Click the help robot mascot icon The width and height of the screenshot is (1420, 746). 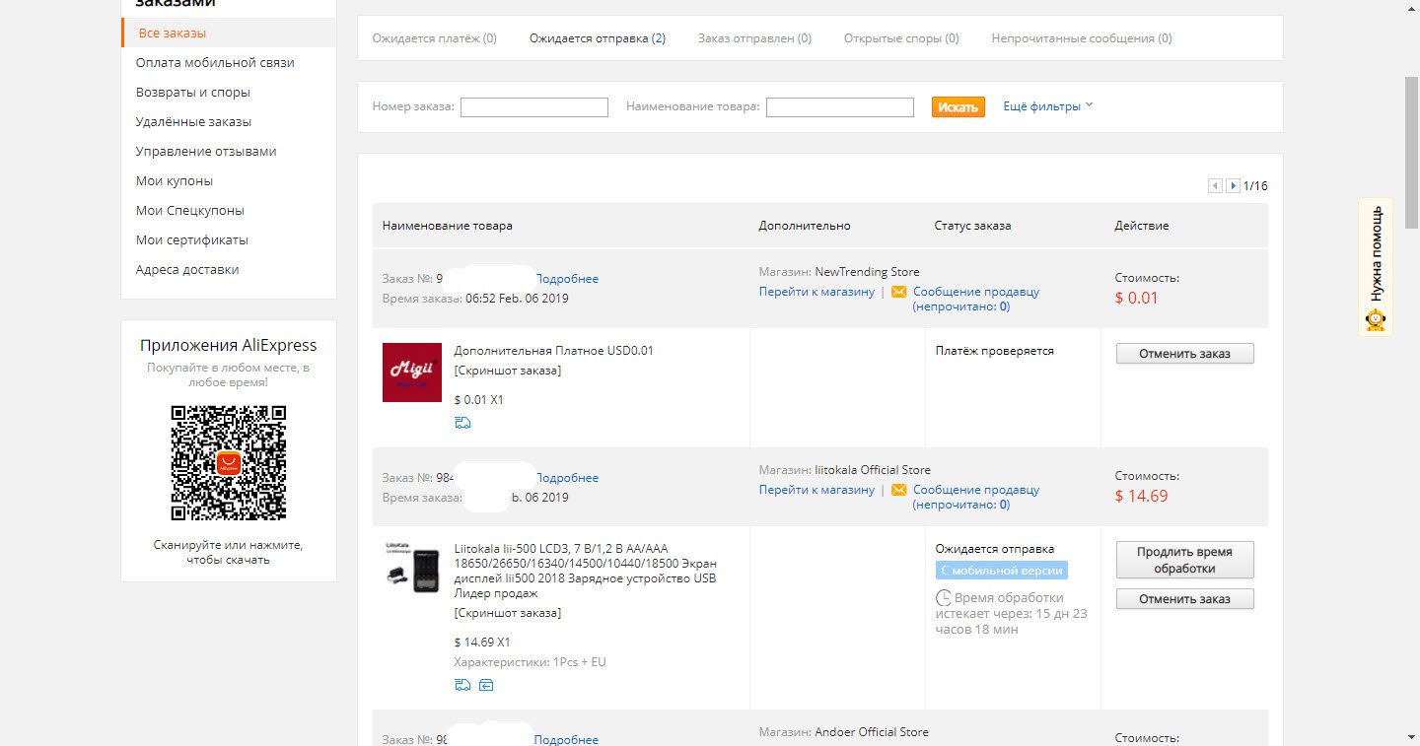pyautogui.click(x=1375, y=320)
